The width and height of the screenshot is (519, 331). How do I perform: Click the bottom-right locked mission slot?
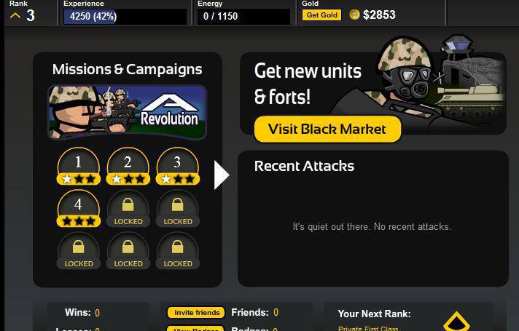(178, 251)
